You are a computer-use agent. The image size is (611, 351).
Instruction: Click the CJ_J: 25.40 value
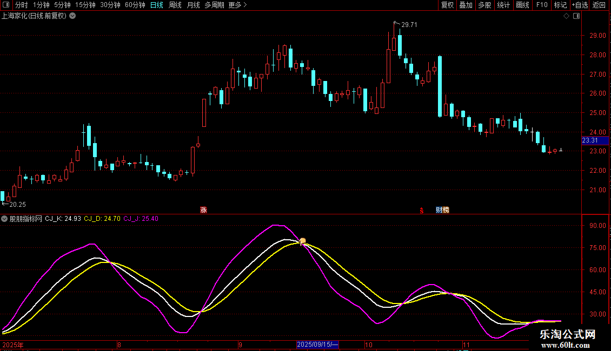click(141, 219)
